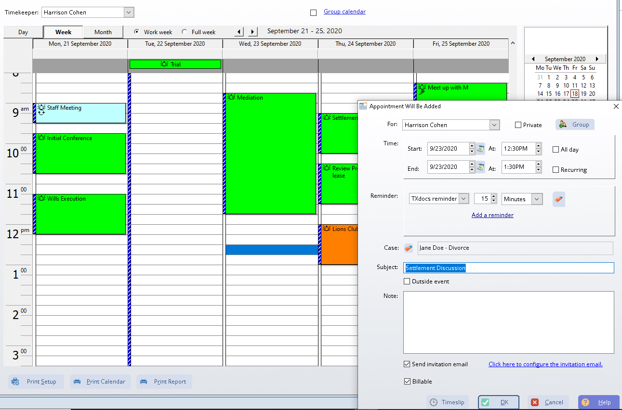Open the End date calendar picker icon

[480, 167]
